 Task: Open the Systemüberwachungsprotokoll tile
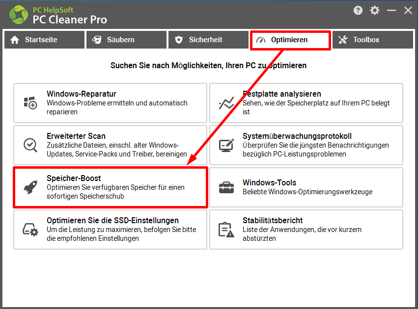307,145
